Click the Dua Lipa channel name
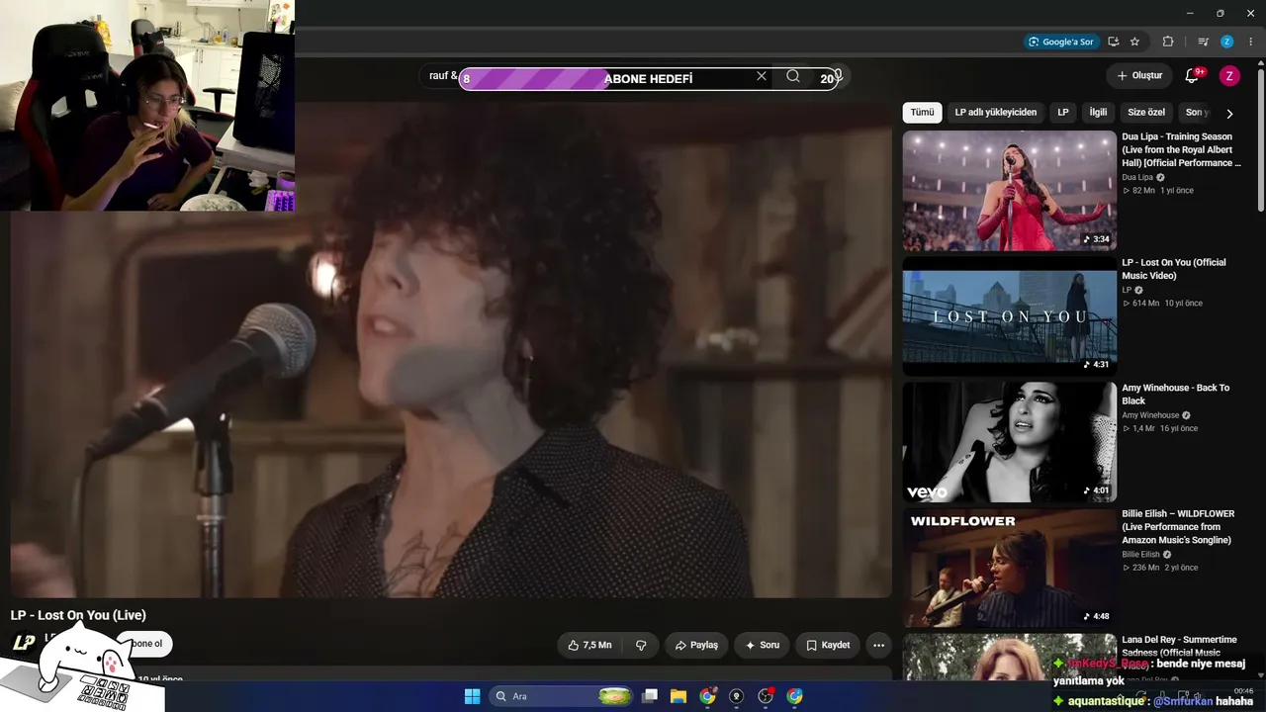 pyautogui.click(x=1137, y=177)
